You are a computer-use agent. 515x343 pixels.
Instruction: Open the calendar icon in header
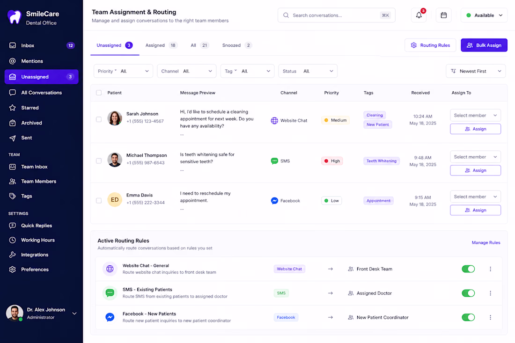[443, 15]
